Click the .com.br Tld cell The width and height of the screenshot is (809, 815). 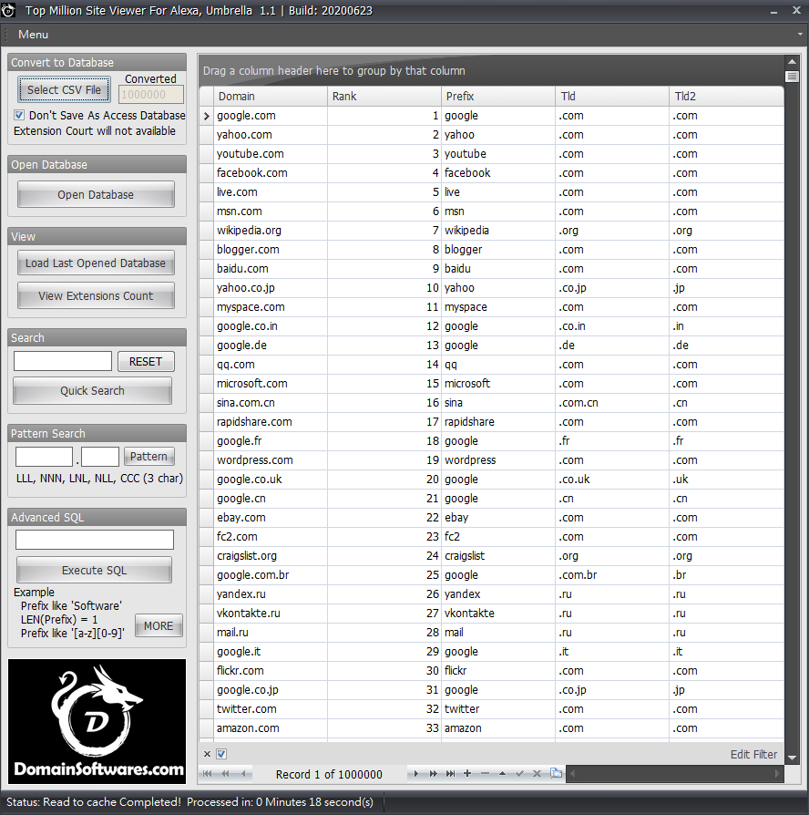point(612,575)
